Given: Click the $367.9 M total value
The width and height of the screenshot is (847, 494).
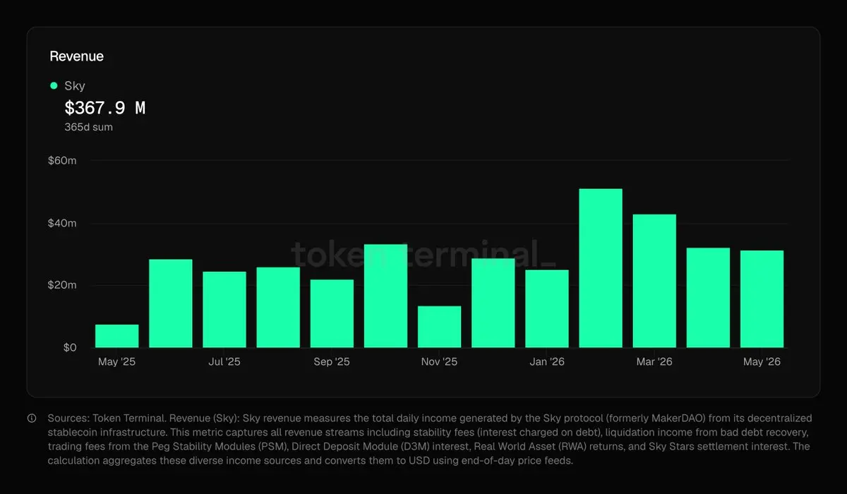Looking at the screenshot, I should (105, 108).
